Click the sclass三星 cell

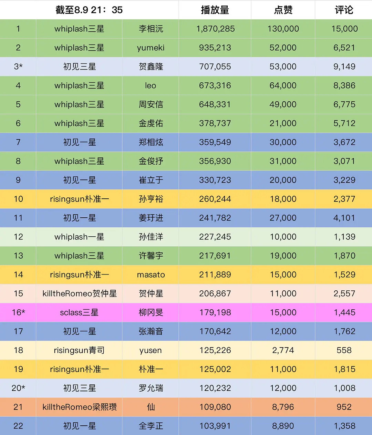coord(79,313)
